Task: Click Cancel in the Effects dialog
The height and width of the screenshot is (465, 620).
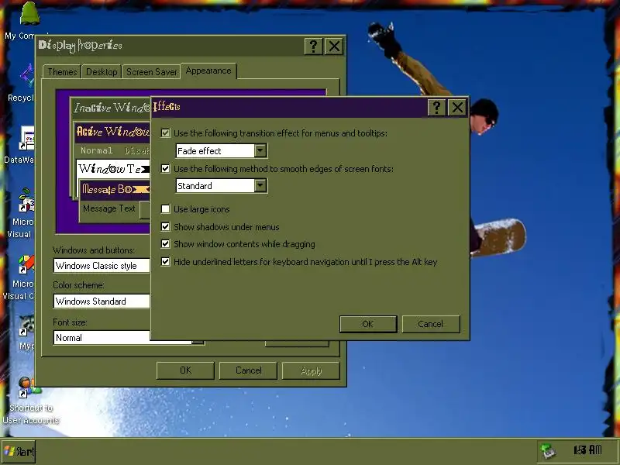Action: [x=431, y=324]
